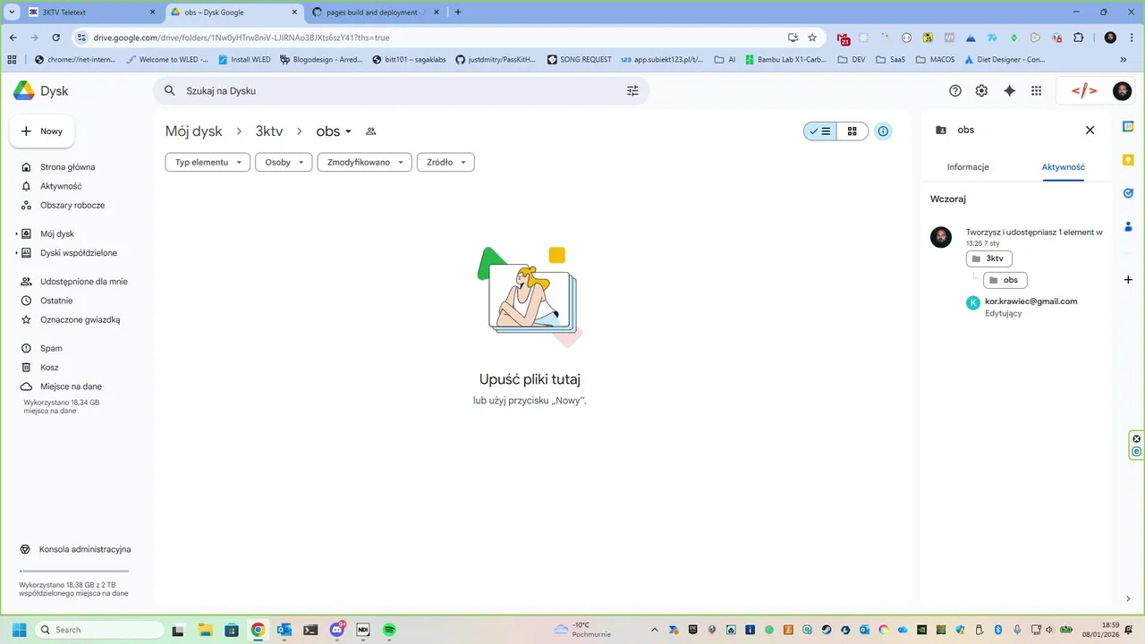Click the Windows Start button
The image size is (1145, 644).
19,630
